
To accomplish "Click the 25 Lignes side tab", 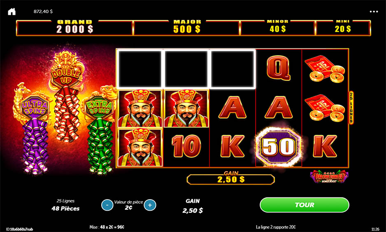I will 351,108.
